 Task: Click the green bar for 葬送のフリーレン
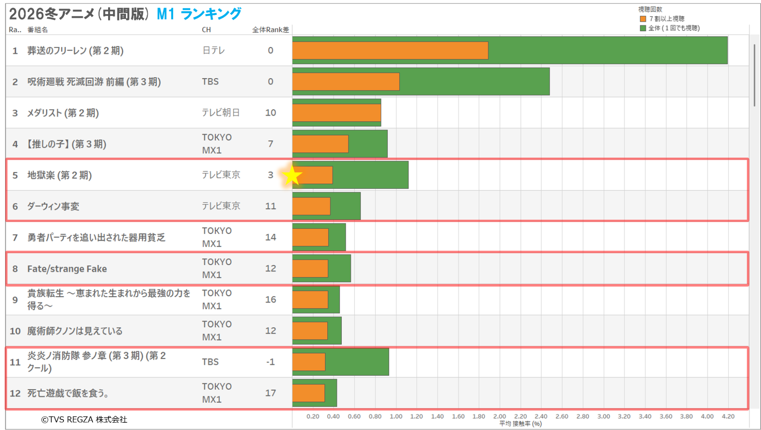(607, 50)
